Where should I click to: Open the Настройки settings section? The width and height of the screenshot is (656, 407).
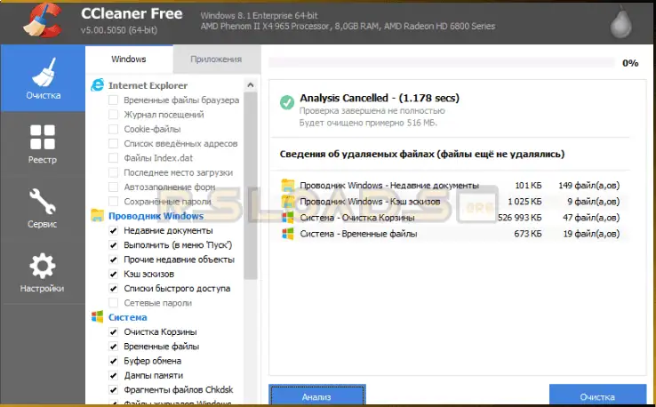(x=43, y=273)
